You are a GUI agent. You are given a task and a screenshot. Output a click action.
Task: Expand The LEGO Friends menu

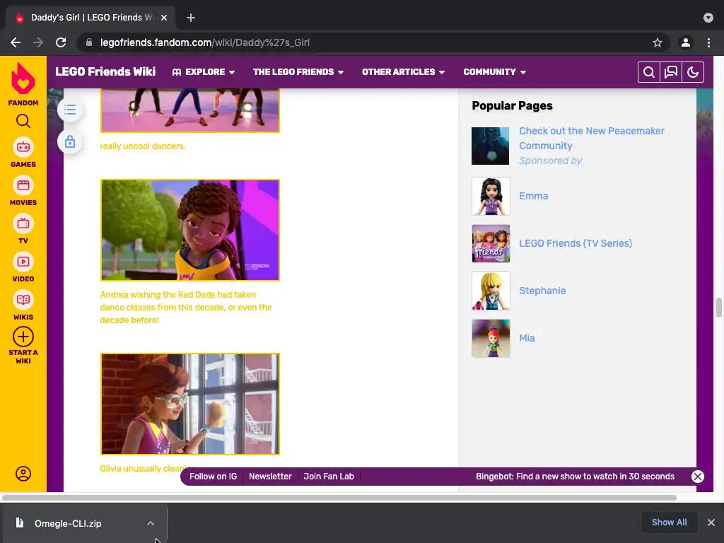(298, 72)
